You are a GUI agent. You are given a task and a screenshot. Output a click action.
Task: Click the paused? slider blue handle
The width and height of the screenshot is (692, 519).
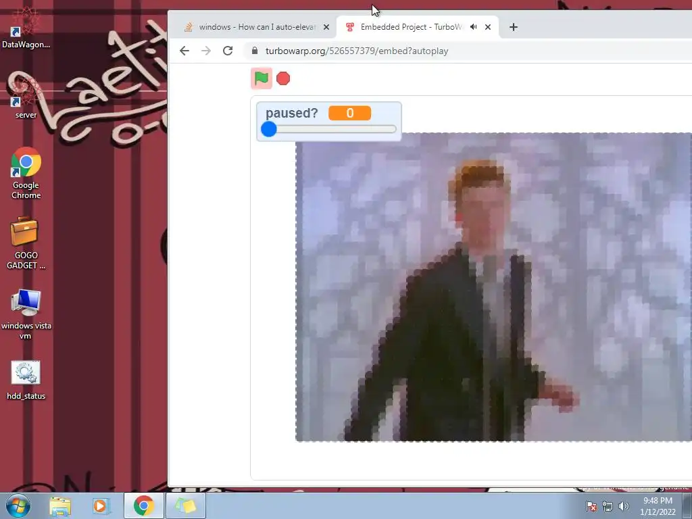[x=269, y=129]
